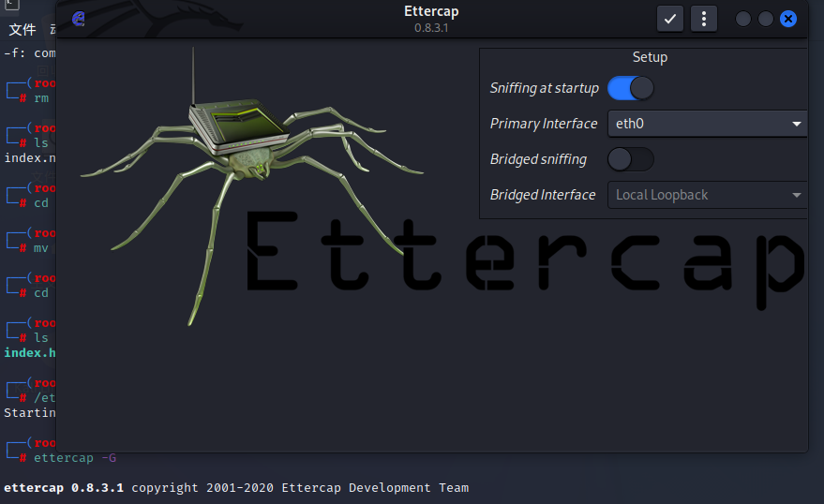This screenshot has height=504, width=824.
Task: Click the 'Setup' heading label
Action: (650, 57)
